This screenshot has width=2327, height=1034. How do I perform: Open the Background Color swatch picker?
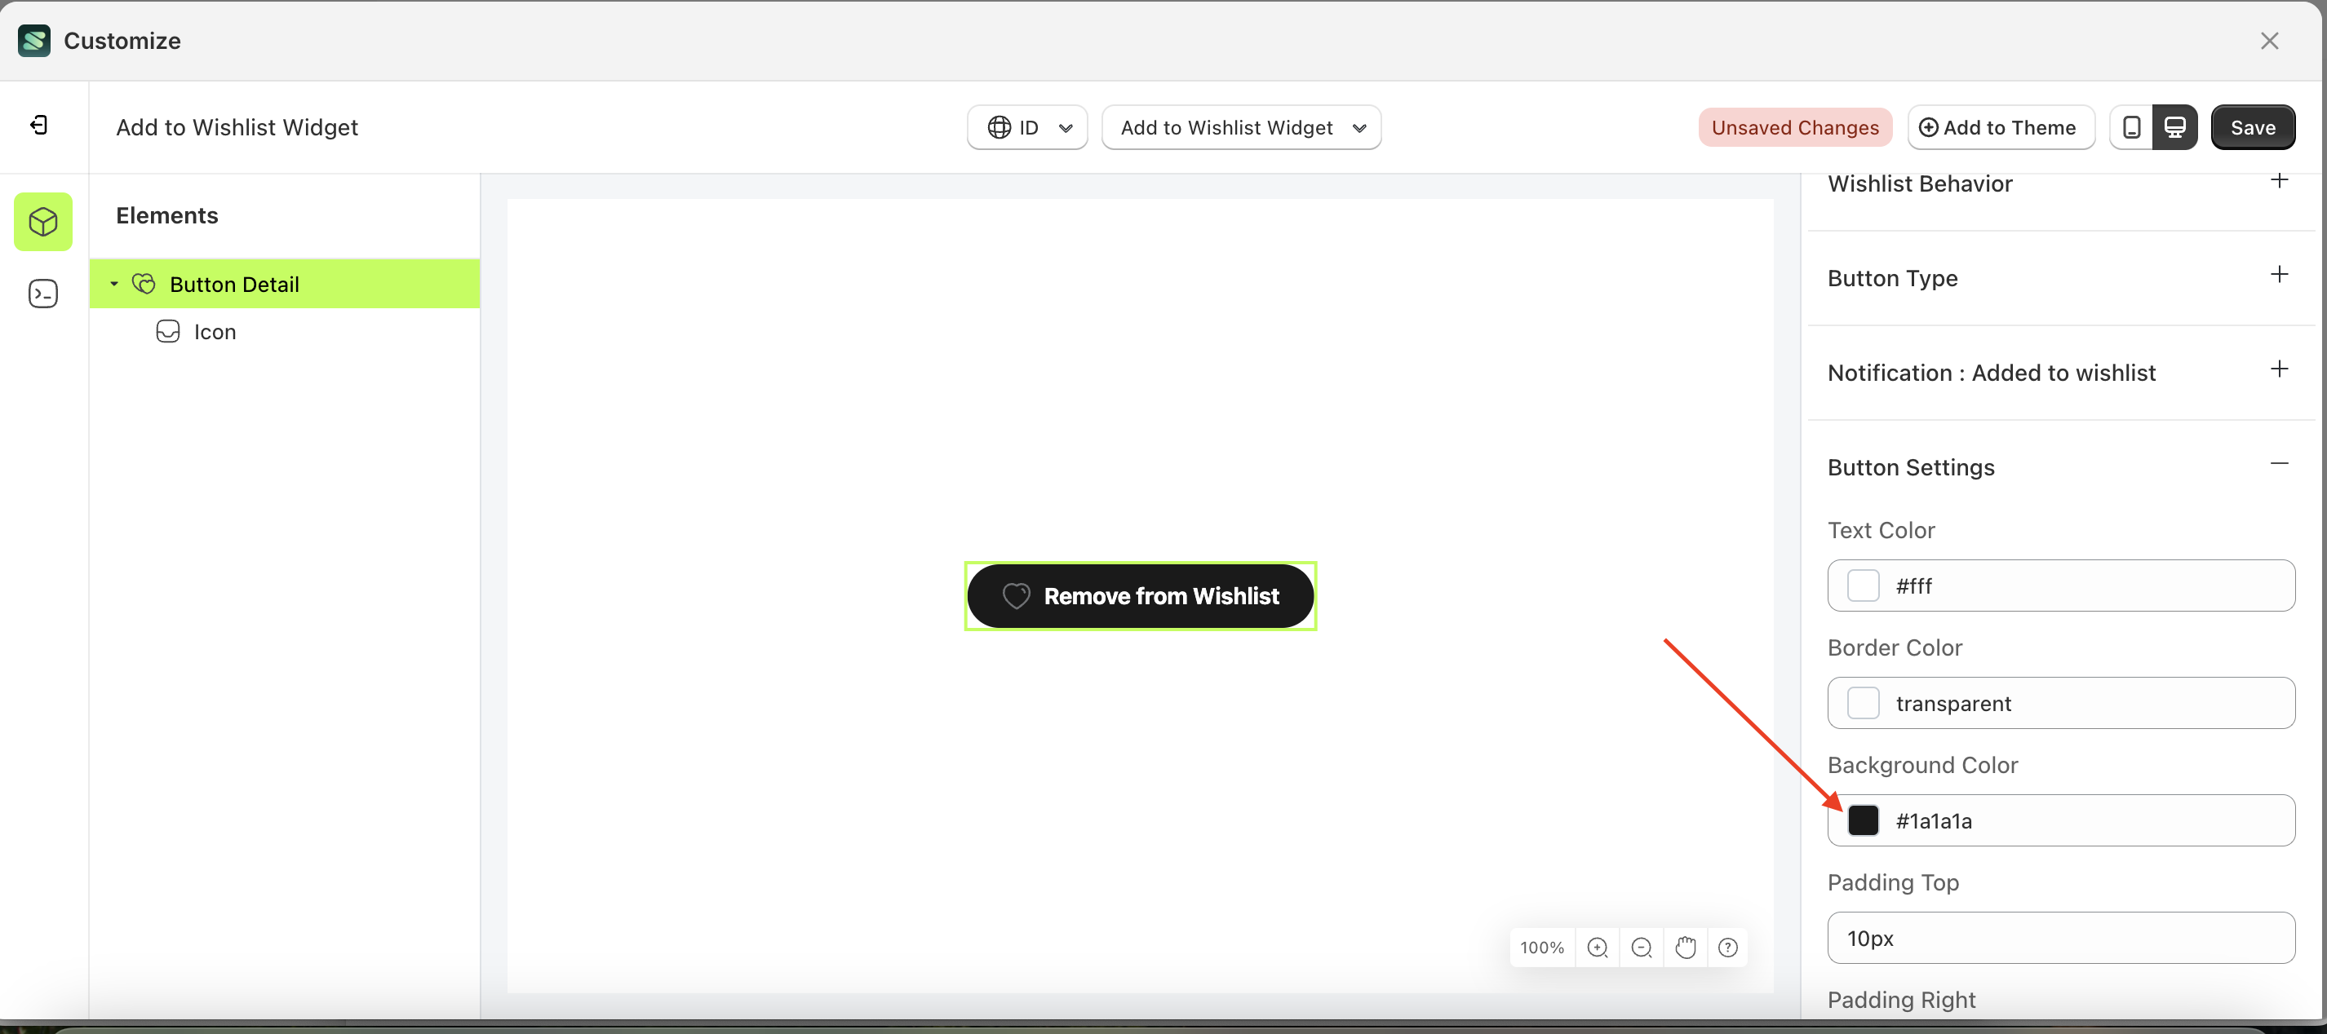[x=1864, y=820]
